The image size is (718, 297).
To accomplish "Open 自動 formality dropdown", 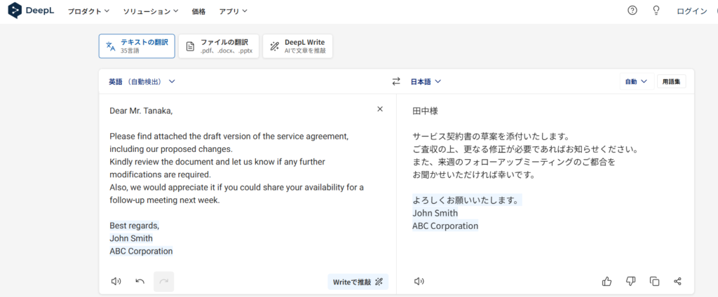I will point(637,81).
